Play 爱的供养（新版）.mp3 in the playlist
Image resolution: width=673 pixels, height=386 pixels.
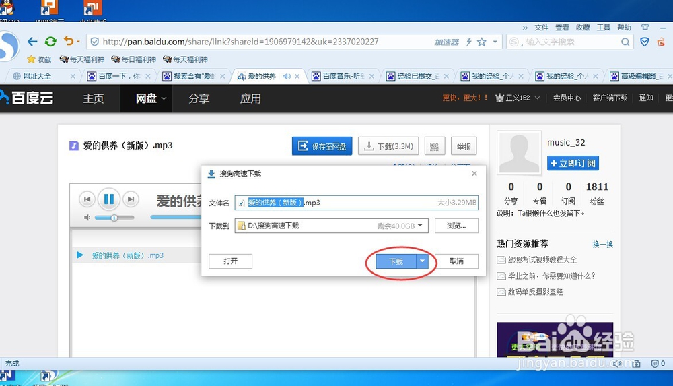tap(127, 255)
